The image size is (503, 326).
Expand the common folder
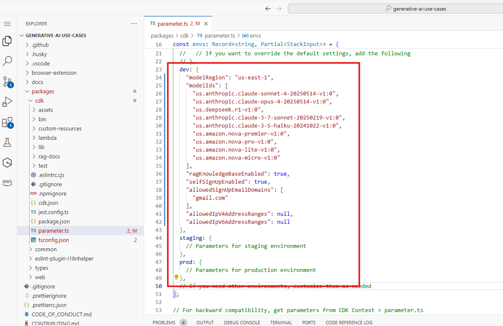click(x=80, y=250)
